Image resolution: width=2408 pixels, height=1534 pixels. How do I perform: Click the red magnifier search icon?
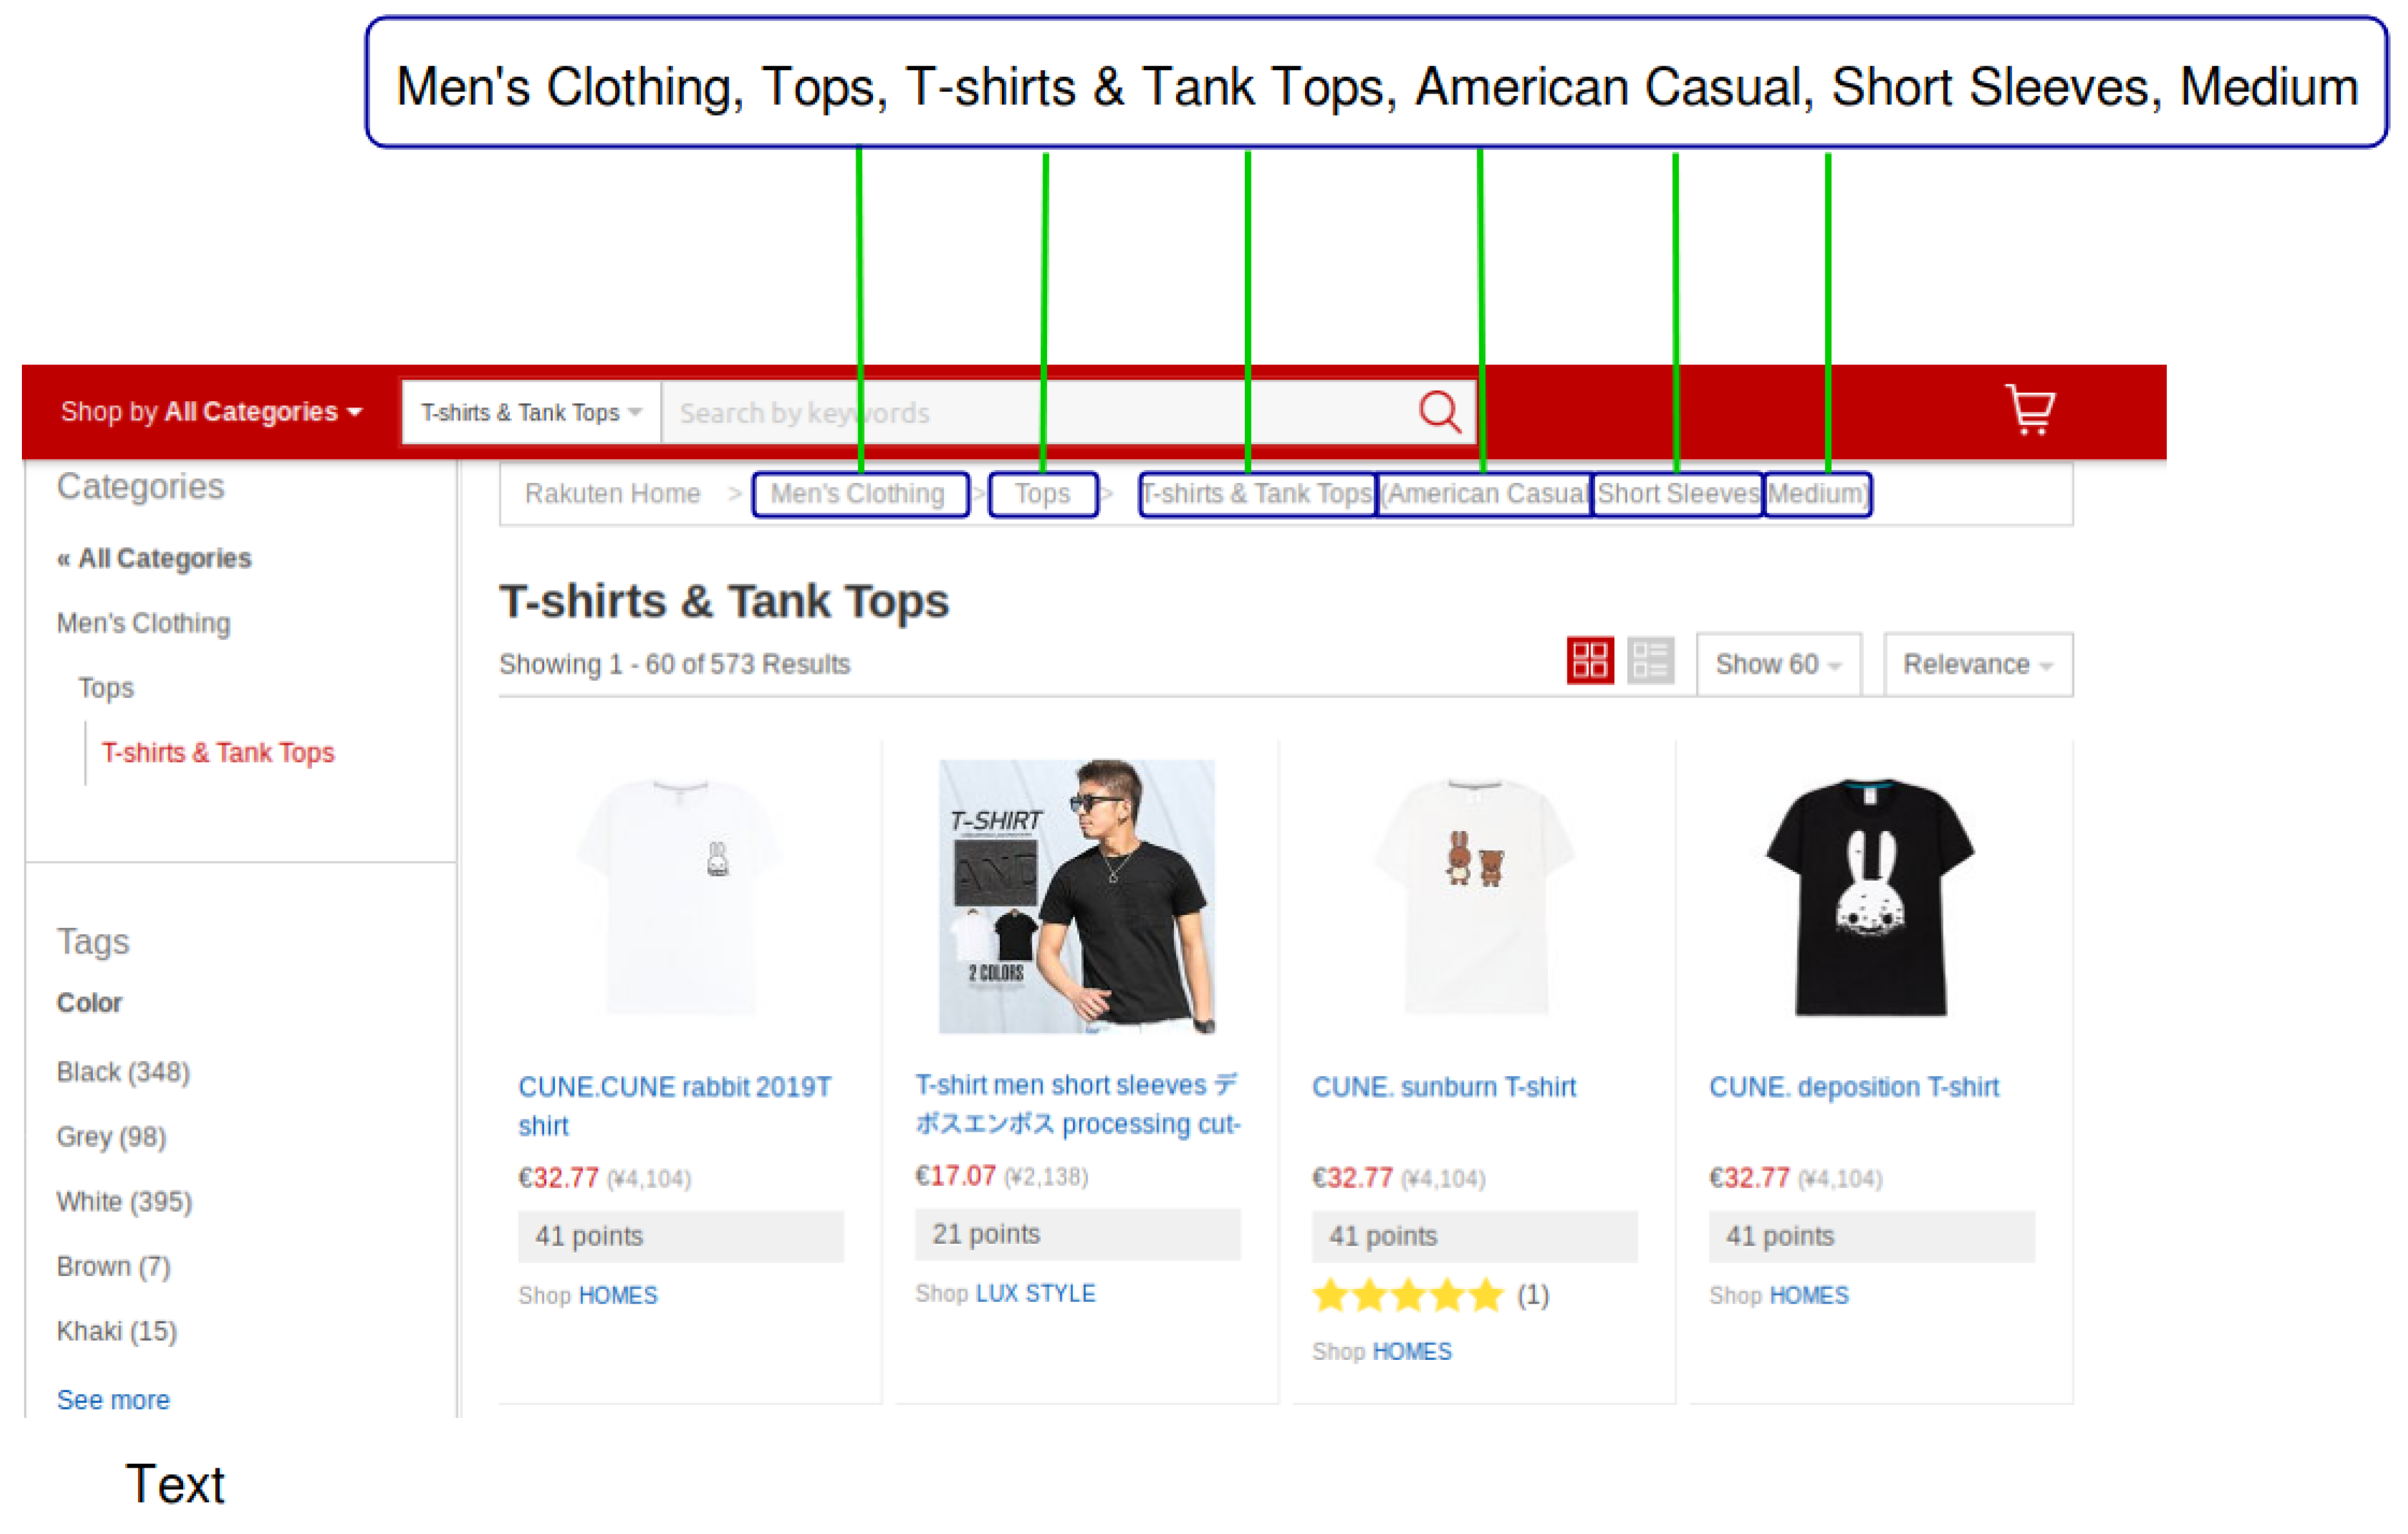click(1439, 411)
